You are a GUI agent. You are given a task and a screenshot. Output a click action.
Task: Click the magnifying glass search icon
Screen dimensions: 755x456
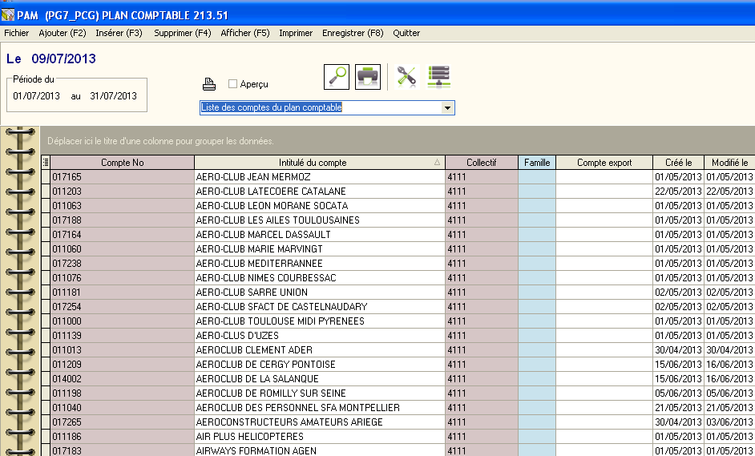coord(337,77)
